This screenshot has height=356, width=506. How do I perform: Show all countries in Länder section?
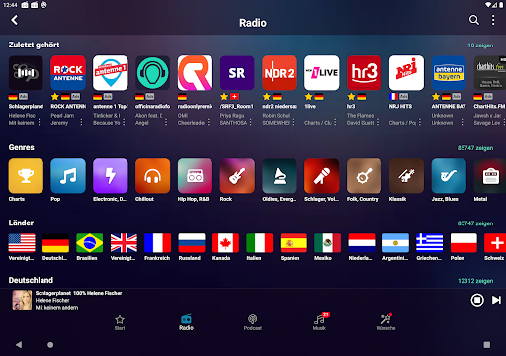click(x=475, y=223)
